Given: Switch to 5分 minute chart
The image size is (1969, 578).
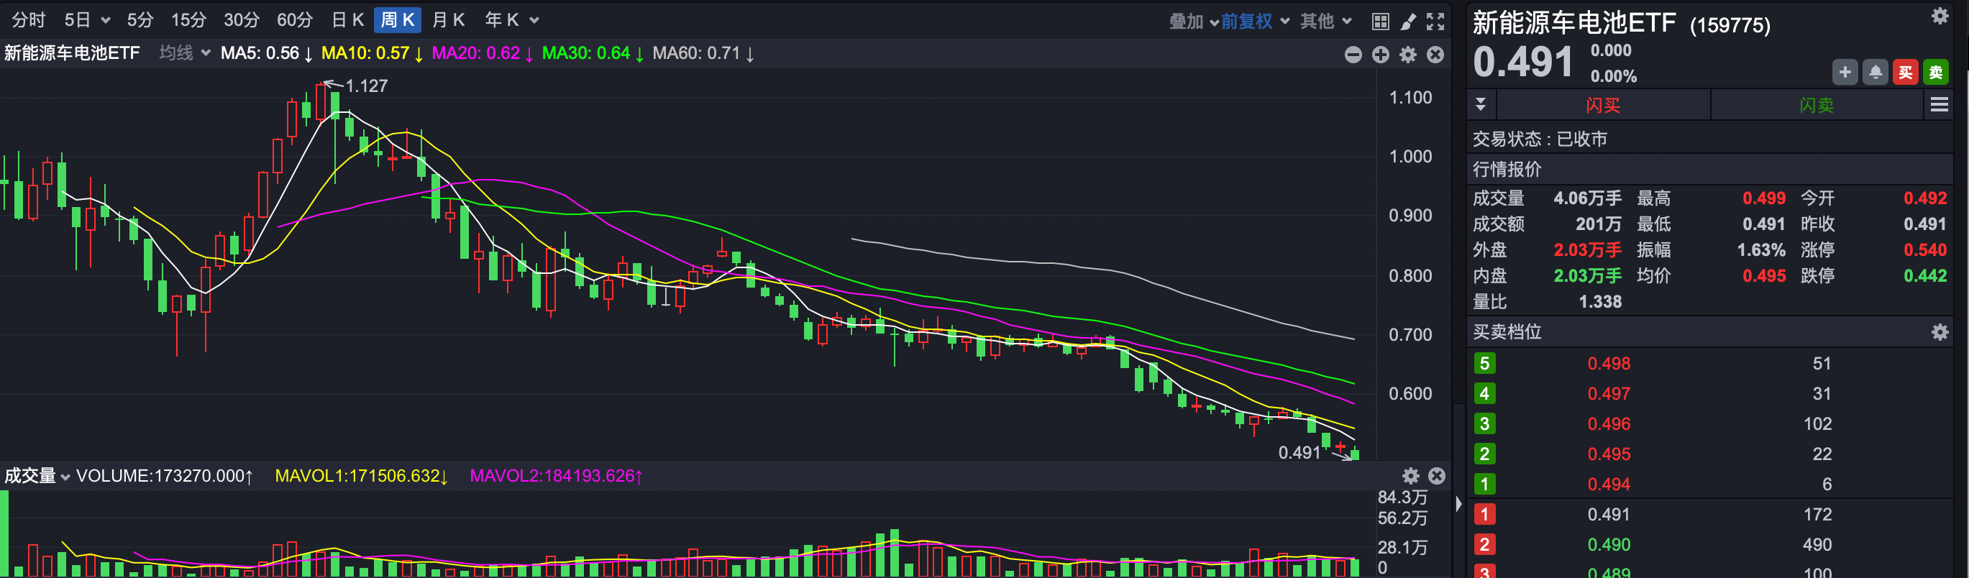Looking at the screenshot, I should point(140,20).
